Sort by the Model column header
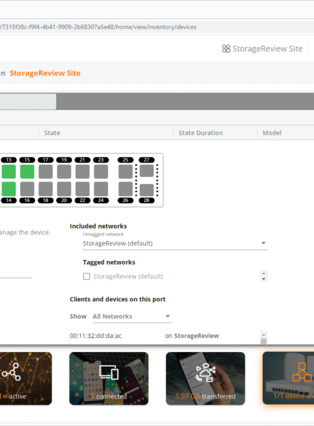The height and width of the screenshot is (426, 314). pos(272,133)
